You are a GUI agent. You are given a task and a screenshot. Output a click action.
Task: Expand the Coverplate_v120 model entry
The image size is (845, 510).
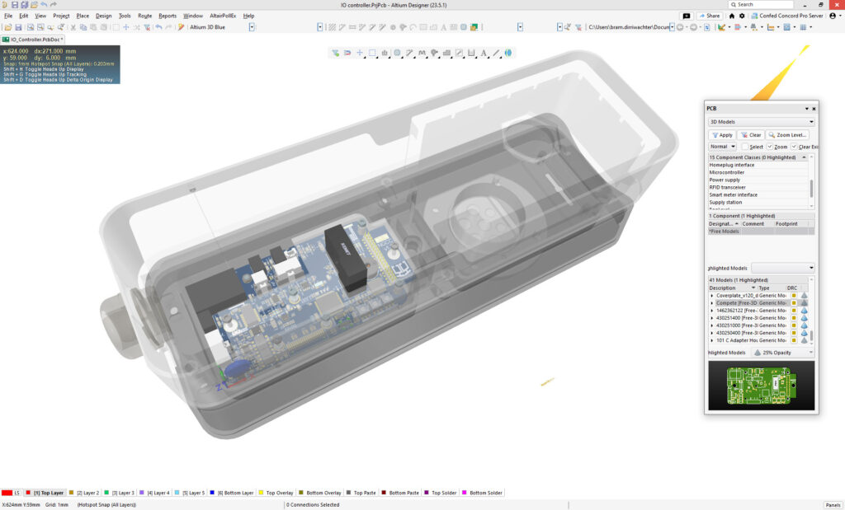712,297
